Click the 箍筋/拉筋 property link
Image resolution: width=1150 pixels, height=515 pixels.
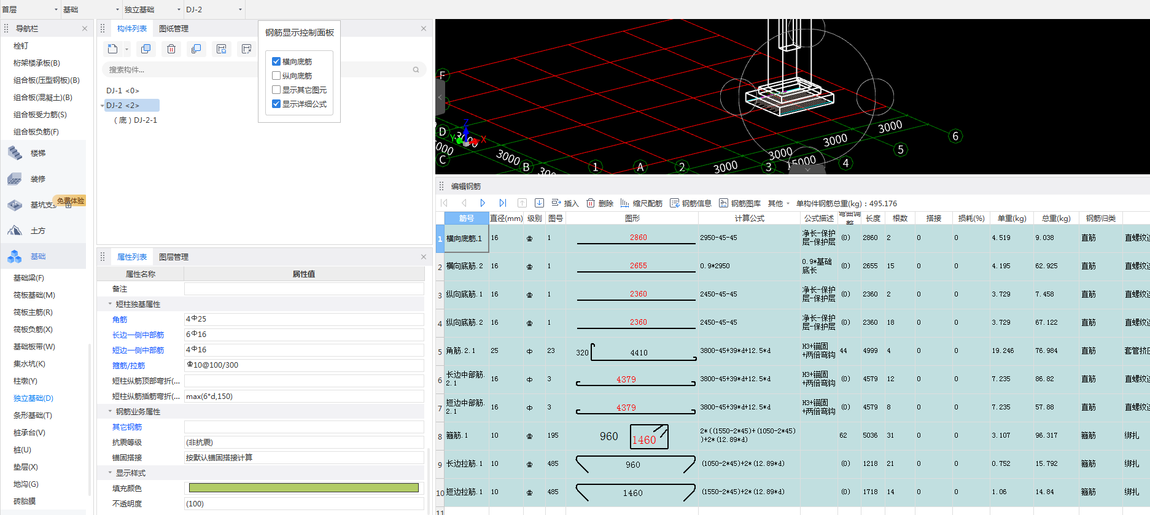(x=128, y=366)
